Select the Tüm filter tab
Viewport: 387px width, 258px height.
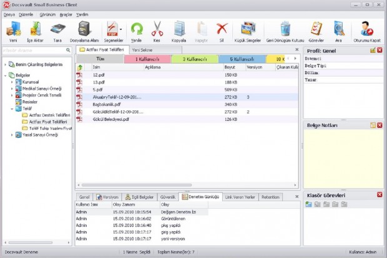[100, 59]
